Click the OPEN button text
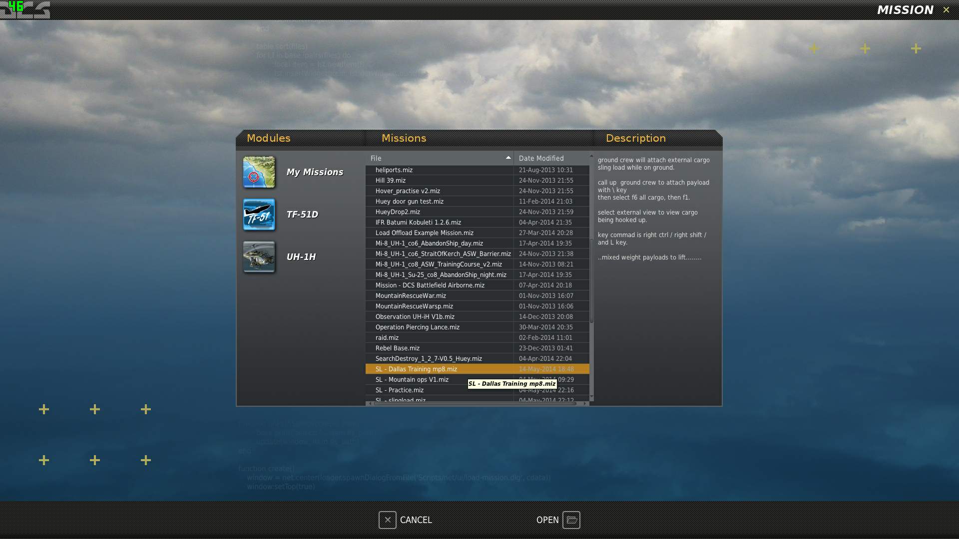 point(547,520)
